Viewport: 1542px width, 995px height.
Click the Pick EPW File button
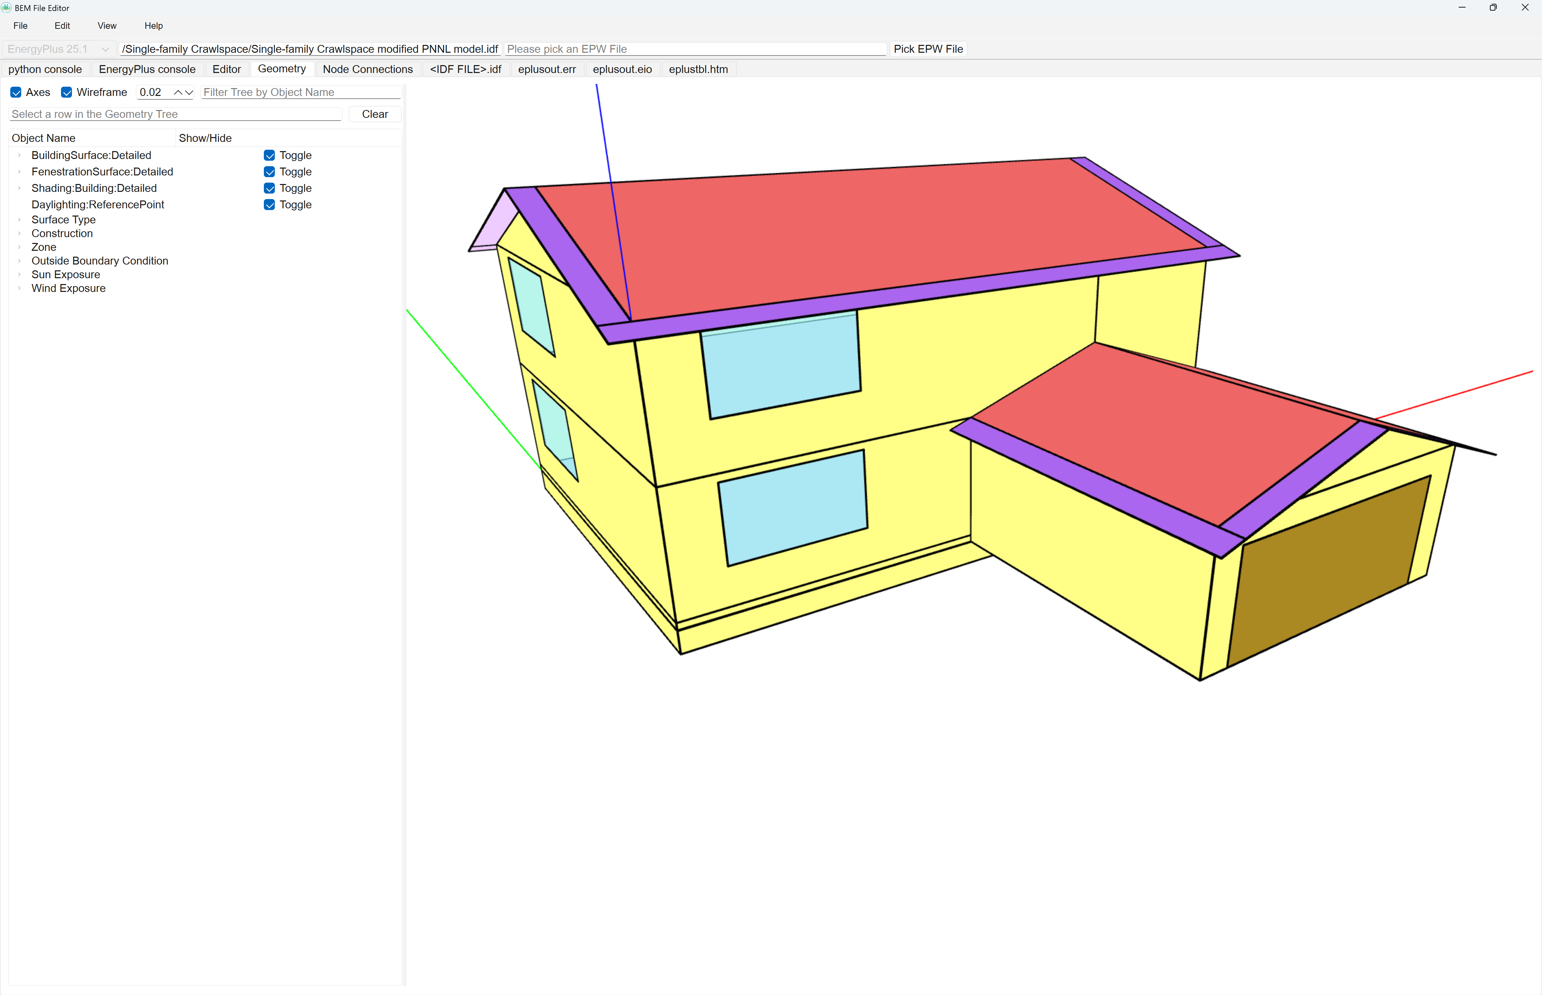(x=928, y=49)
